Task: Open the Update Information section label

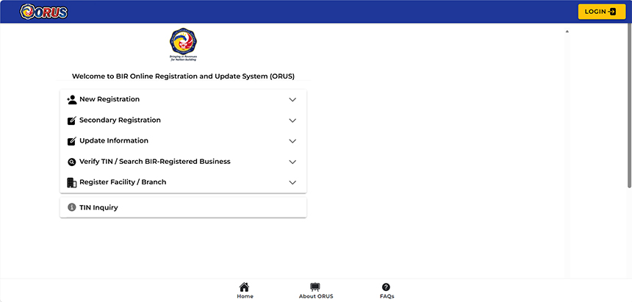Action: [x=114, y=141]
